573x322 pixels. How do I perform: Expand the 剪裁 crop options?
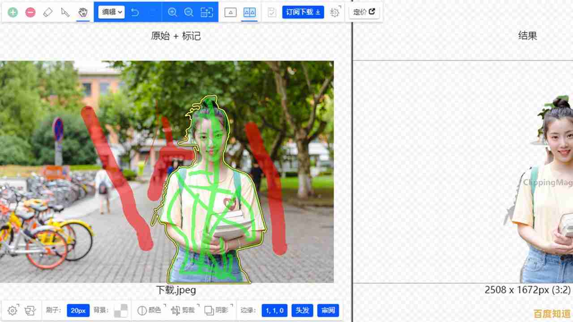click(184, 310)
